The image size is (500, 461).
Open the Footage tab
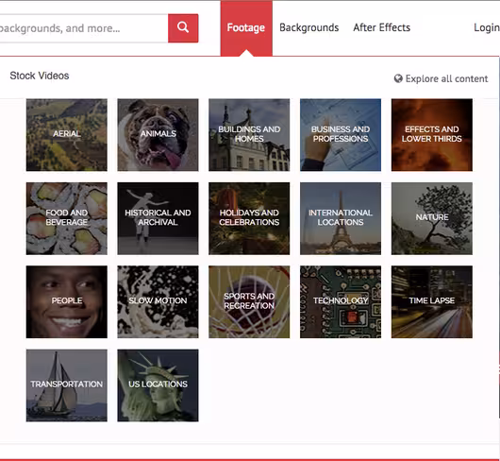click(x=246, y=28)
